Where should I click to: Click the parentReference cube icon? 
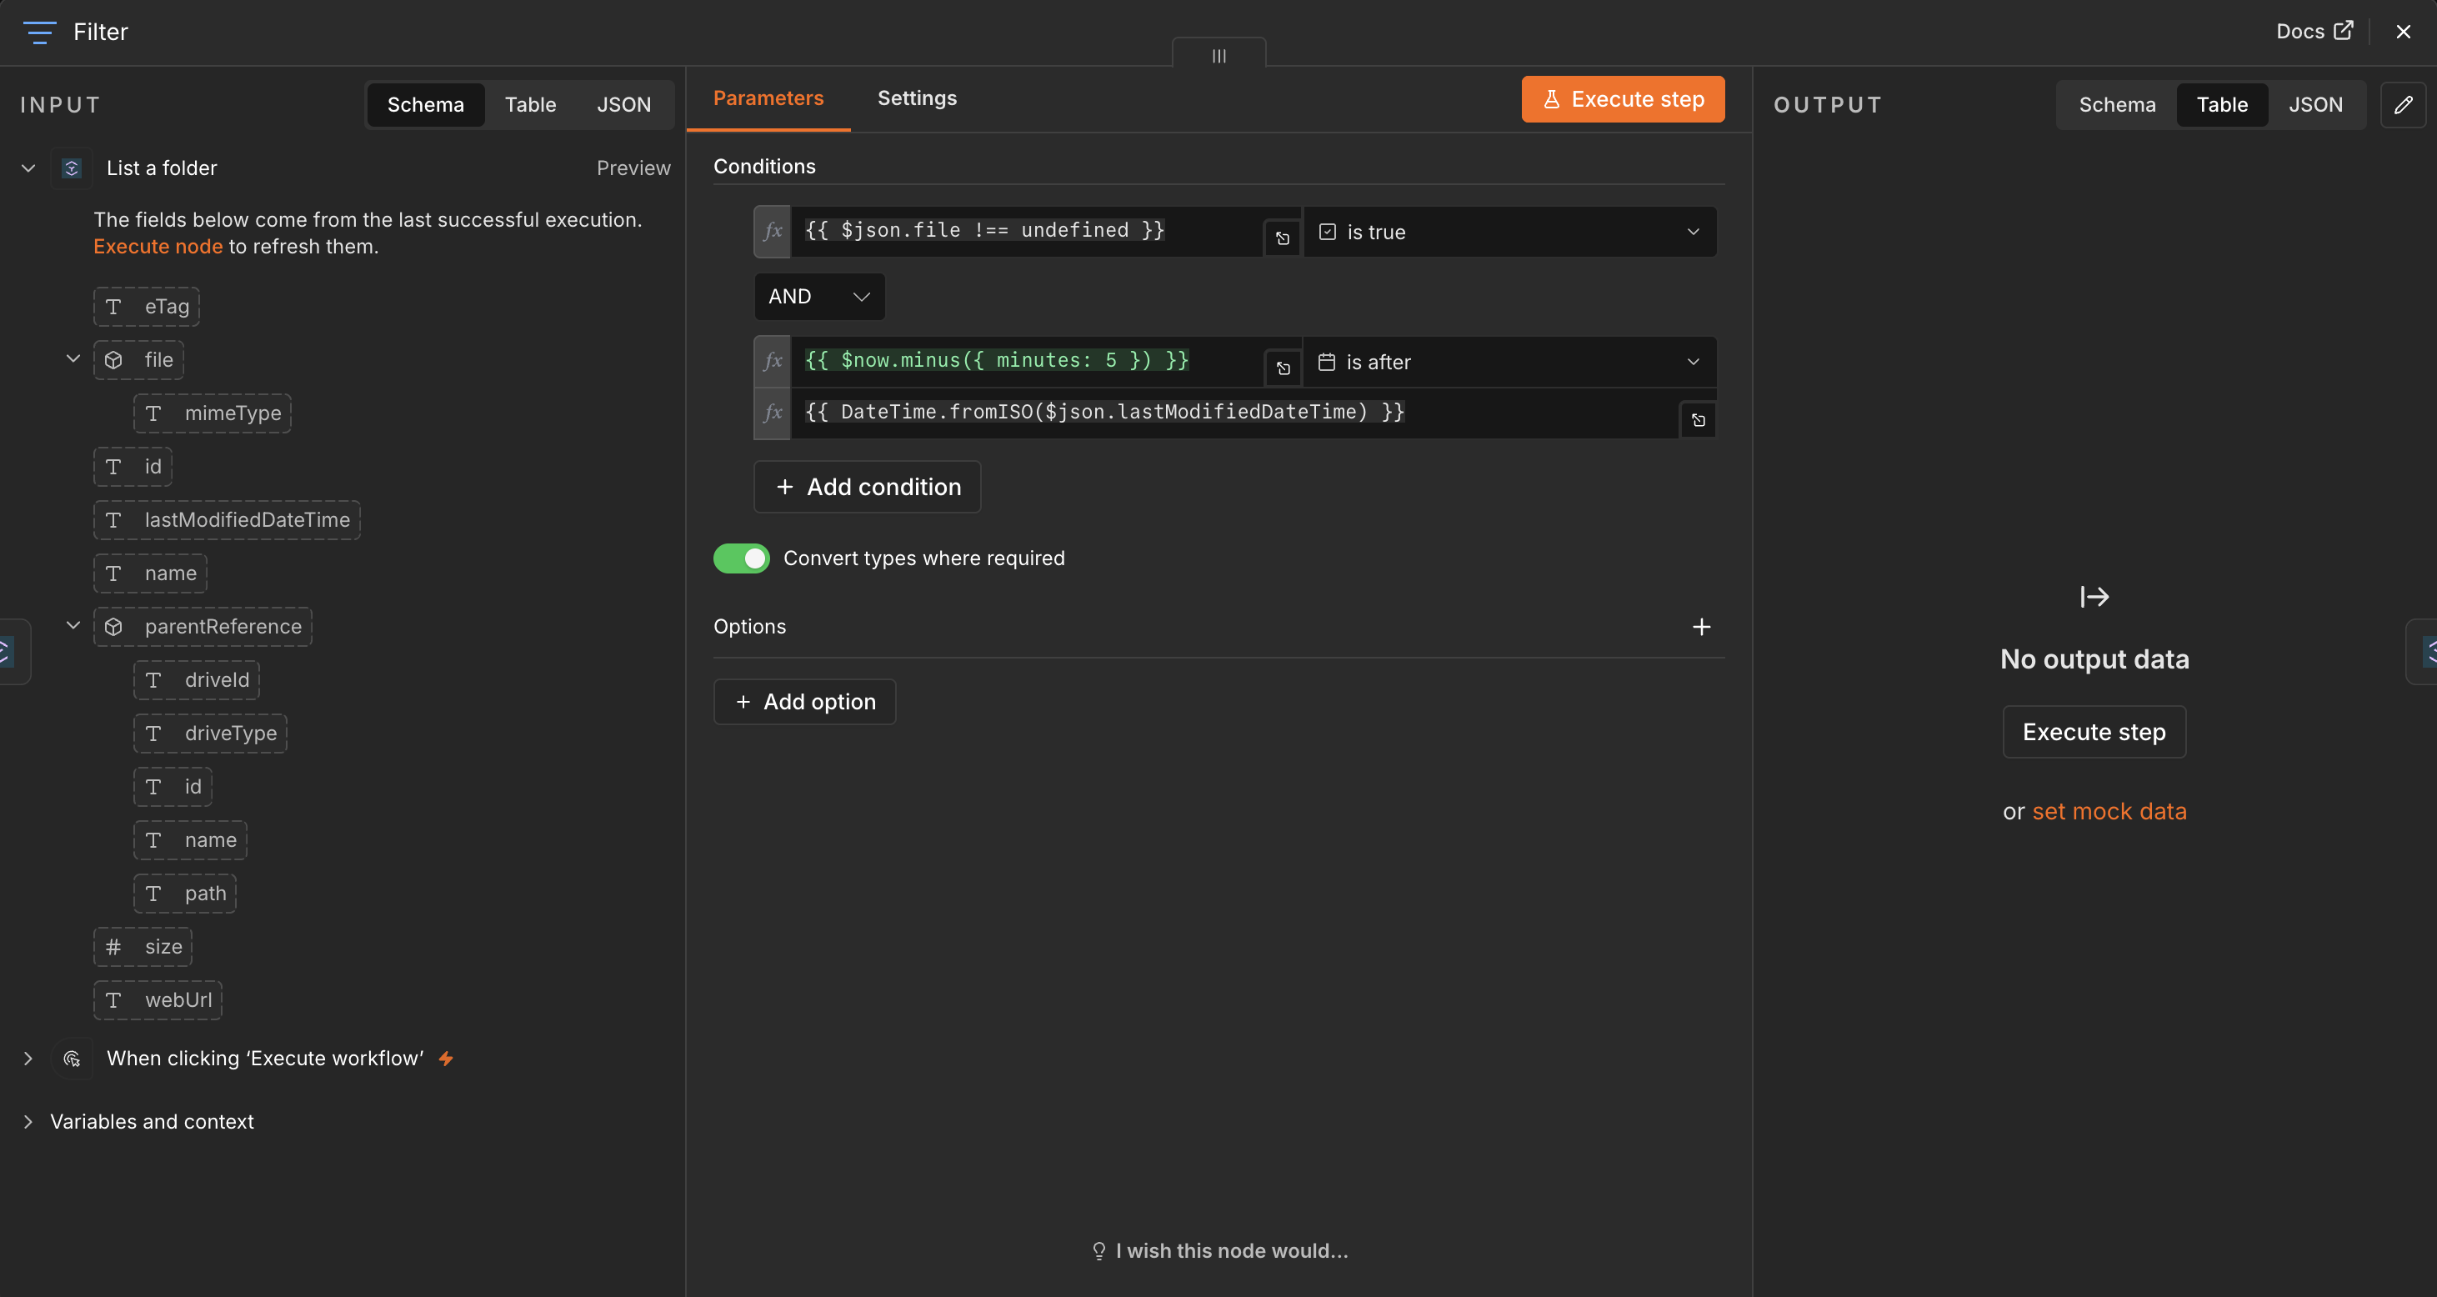[x=113, y=626]
